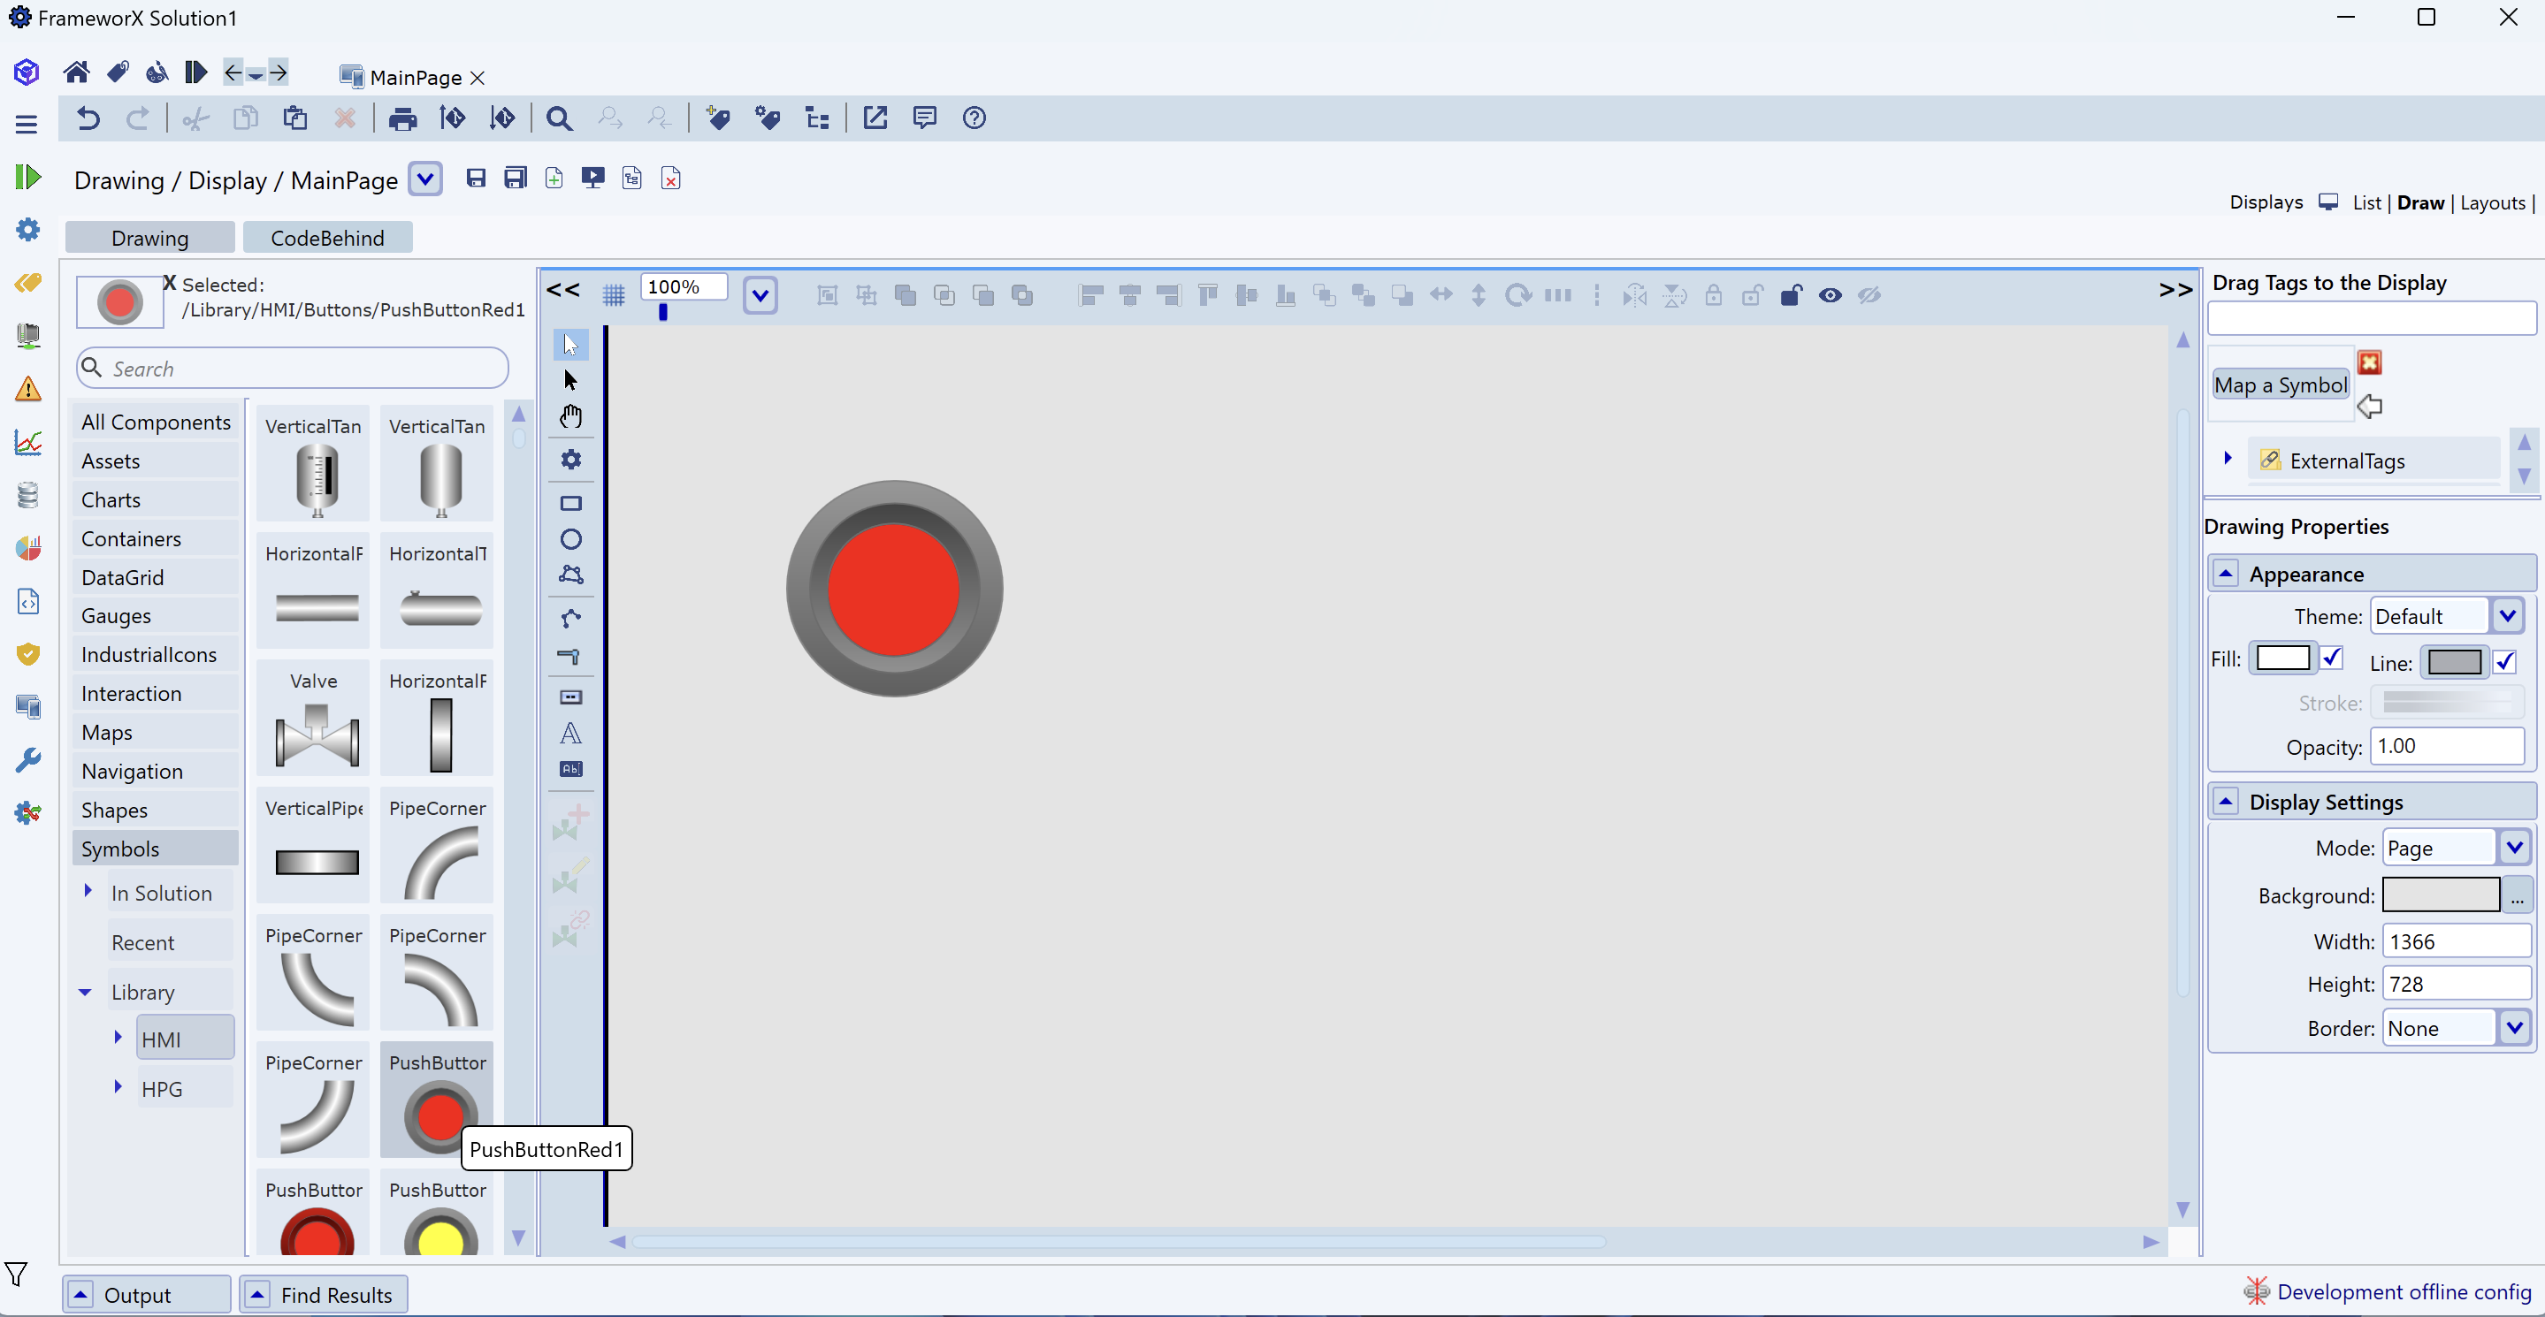The width and height of the screenshot is (2545, 1317).
Task: Select the Gauges component category
Action: [155, 616]
